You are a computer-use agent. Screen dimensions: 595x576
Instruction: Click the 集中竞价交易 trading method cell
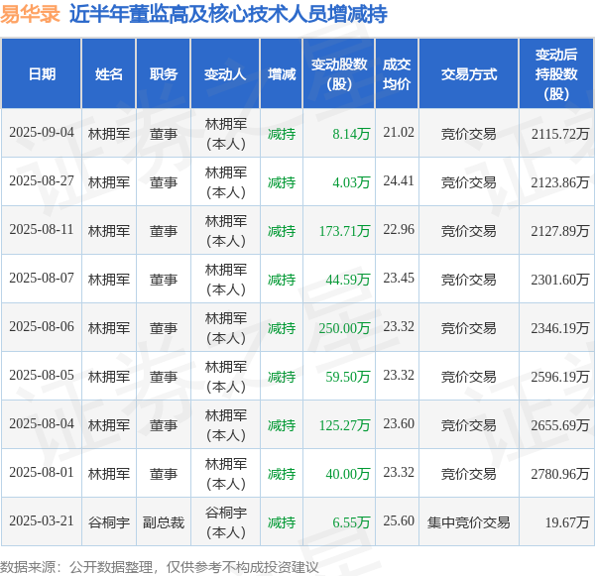point(469,522)
